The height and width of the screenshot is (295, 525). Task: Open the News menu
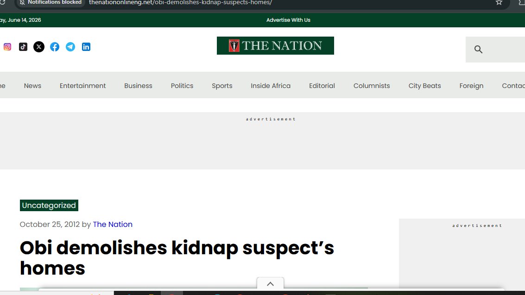(x=32, y=86)
